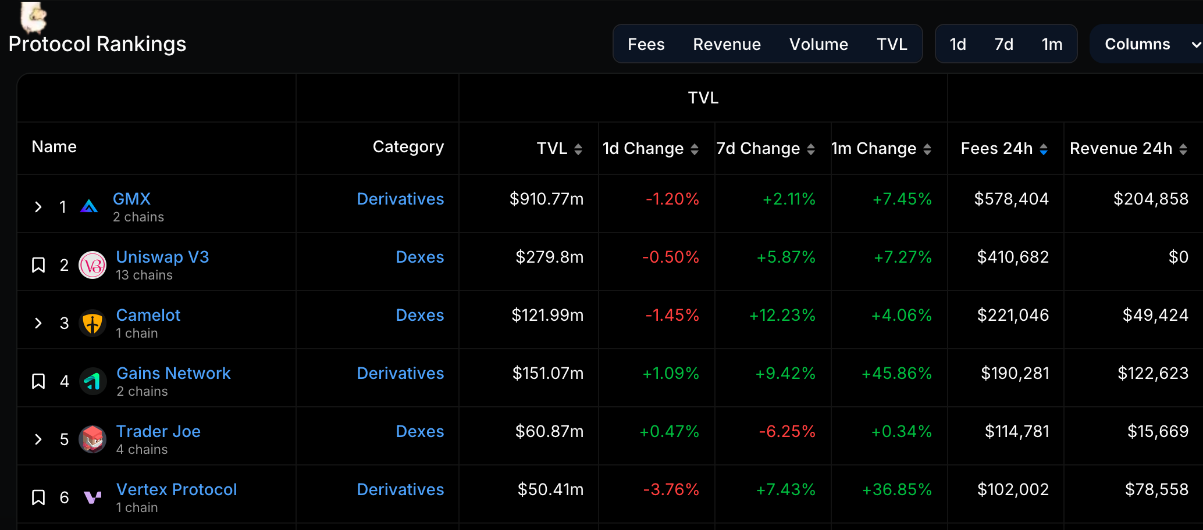Switch to the 7d time range
The width and height of the screenshot is (1203, 530).
1004,44
